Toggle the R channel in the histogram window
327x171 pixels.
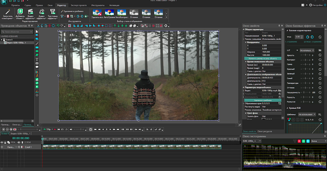coord(299,141)
